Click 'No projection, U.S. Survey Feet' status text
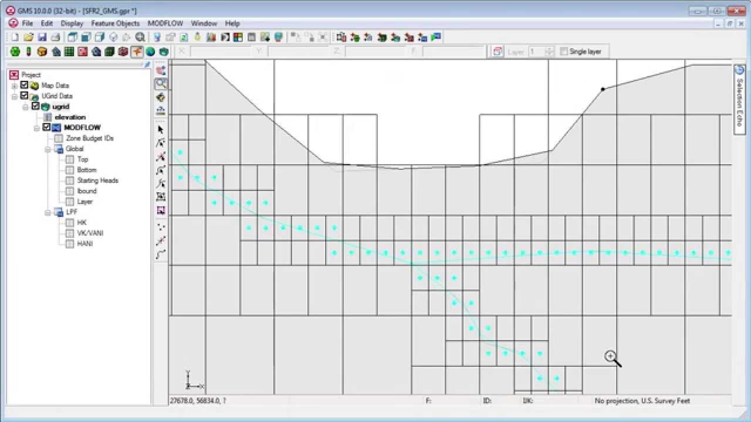 tap(642, 401)
